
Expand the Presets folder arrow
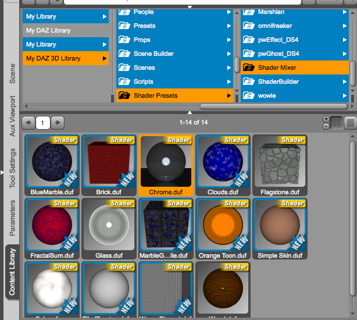pos(229,26)
